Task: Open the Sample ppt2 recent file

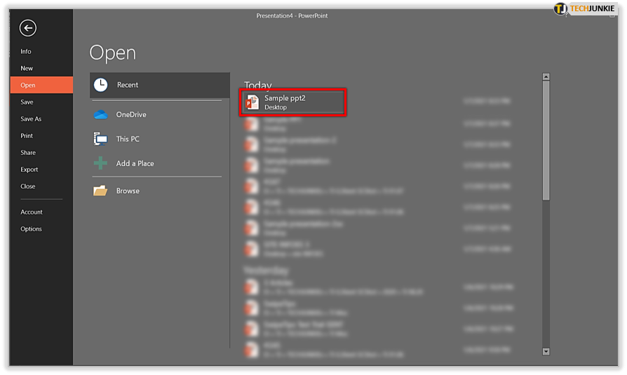Action: tap(292, 102)
